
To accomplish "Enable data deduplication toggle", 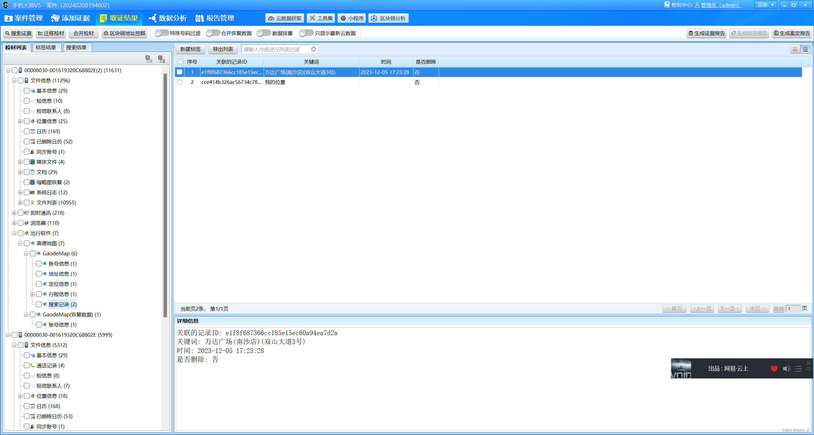I will pos(263,33).
